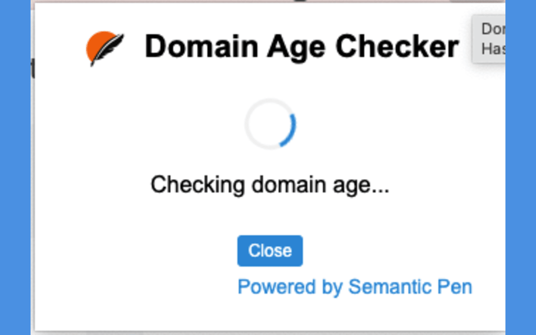Open the Powered by Semantic Pen link
536x335 pixels.
(x=354, y=287)
